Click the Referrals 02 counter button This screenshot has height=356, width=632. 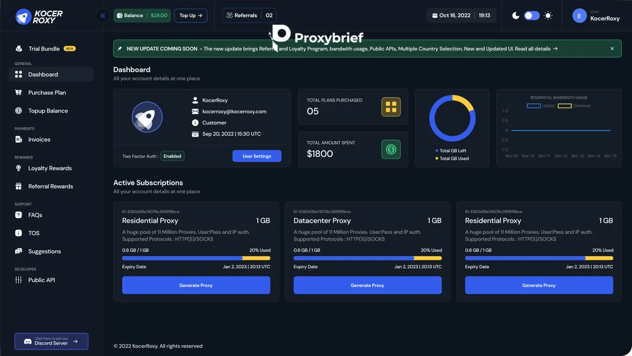click(x=250, y=16)
